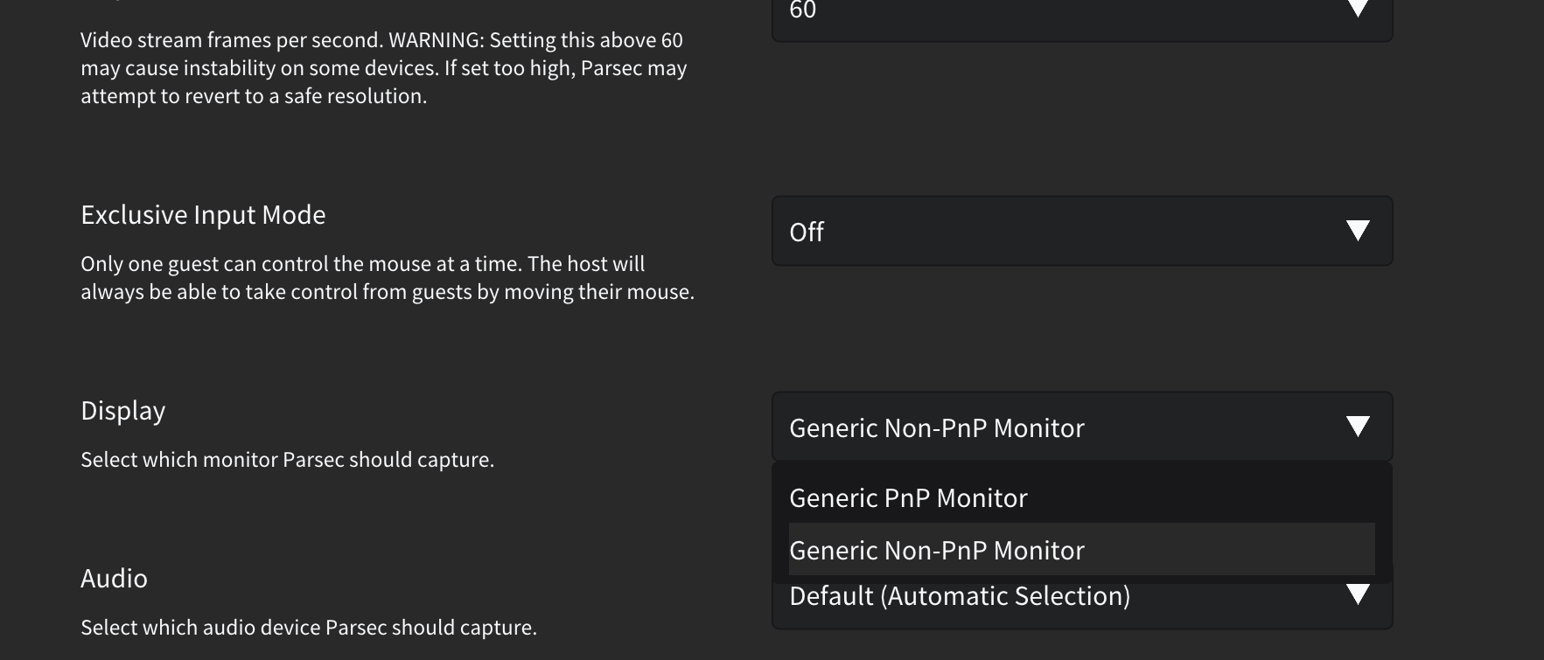The image size is (1544, 660).
Task: Click the triangle arrow beside the 60 value
Action: pos(1358,9)
